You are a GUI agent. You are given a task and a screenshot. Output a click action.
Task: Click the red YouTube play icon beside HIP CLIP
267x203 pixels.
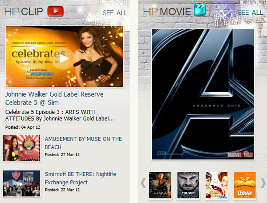55,11
